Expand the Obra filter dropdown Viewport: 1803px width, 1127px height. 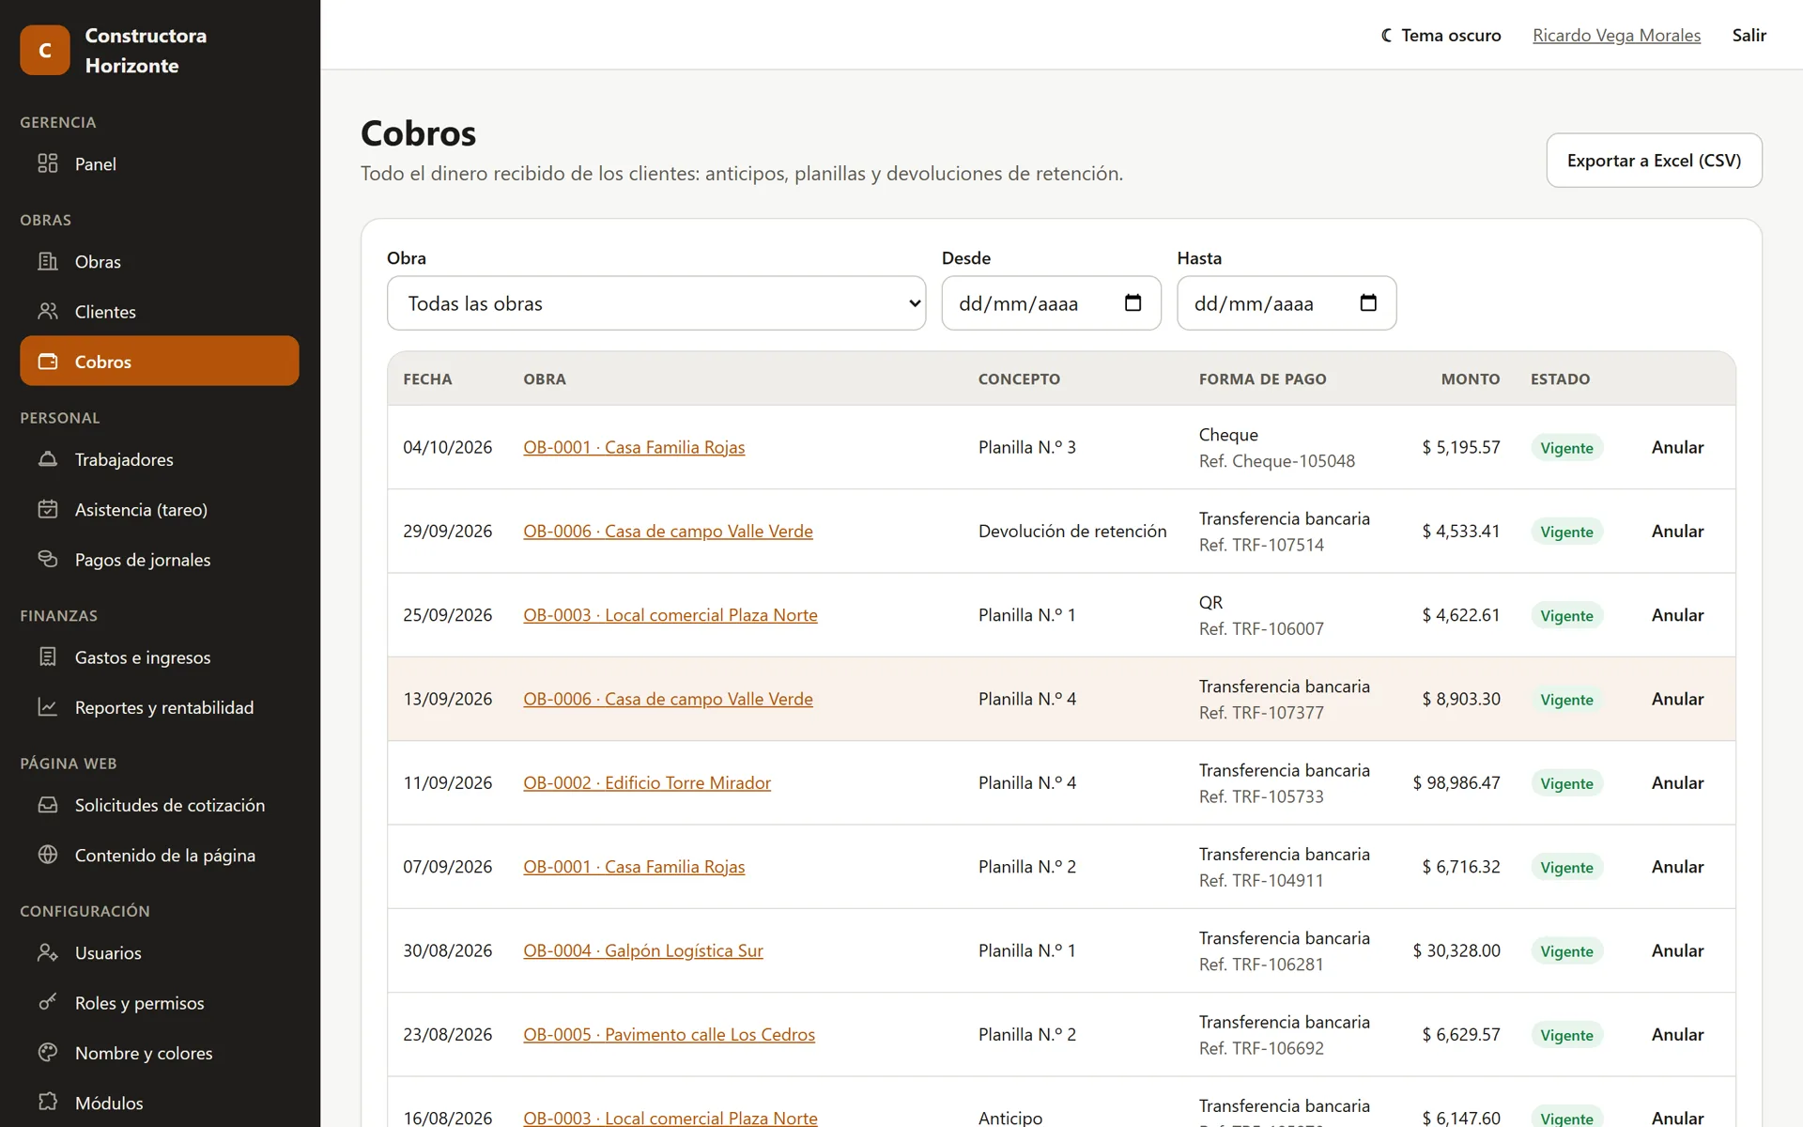[656, 302]
